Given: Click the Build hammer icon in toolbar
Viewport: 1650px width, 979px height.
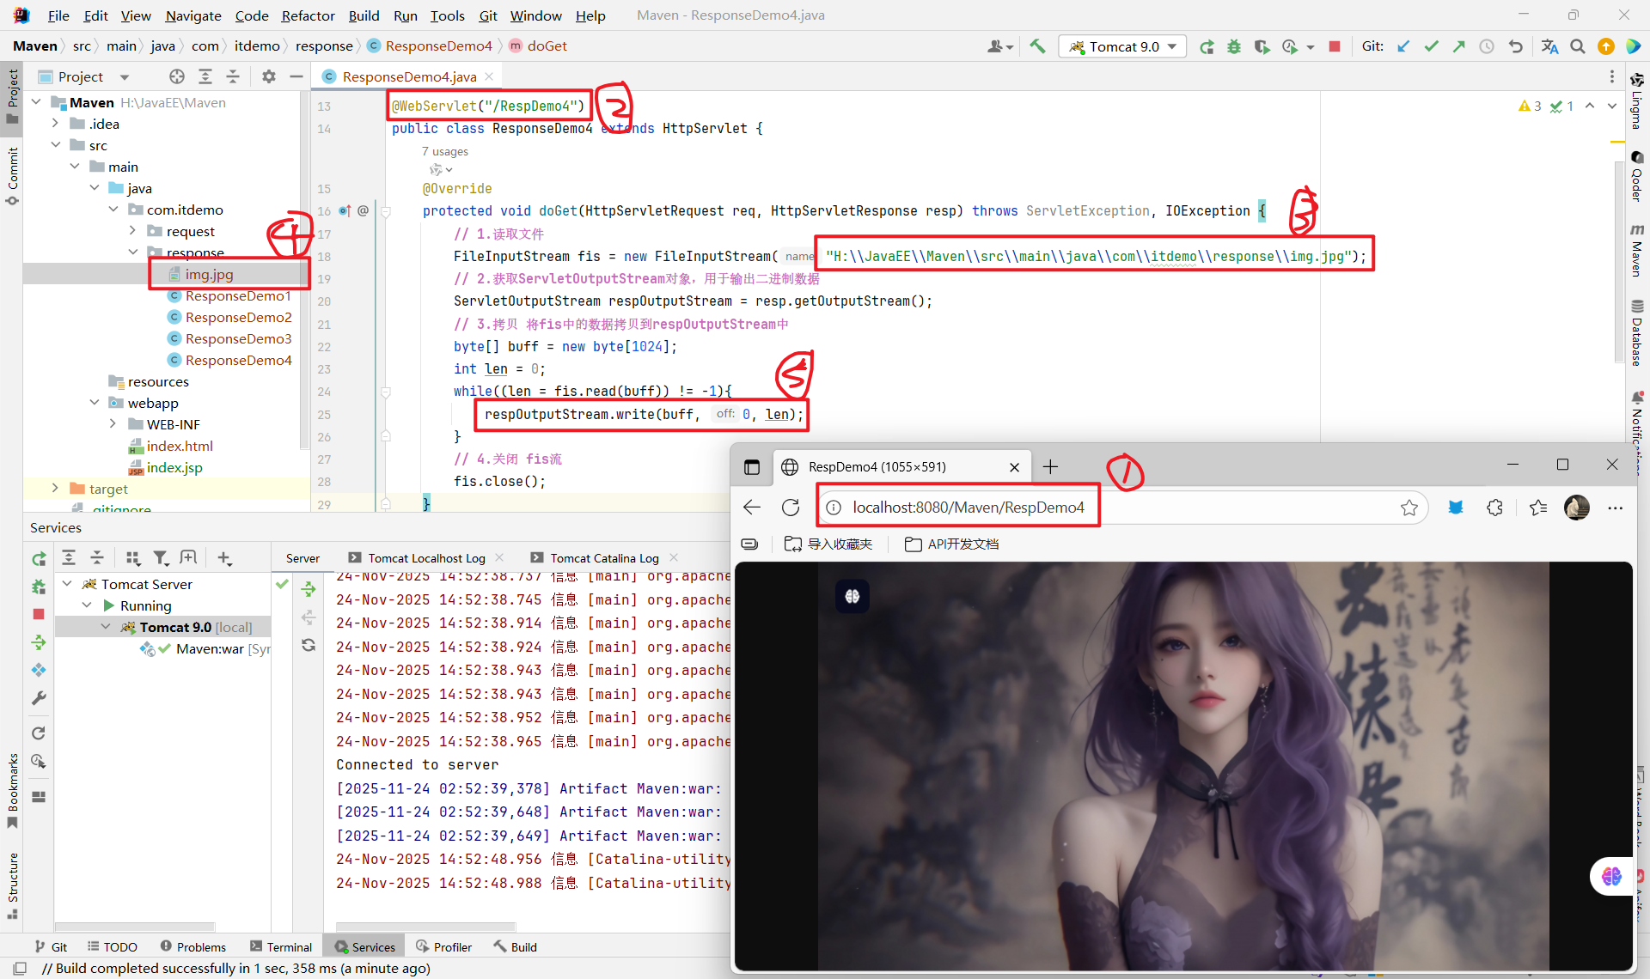Looking at the screenshot, I should 1037,46.
